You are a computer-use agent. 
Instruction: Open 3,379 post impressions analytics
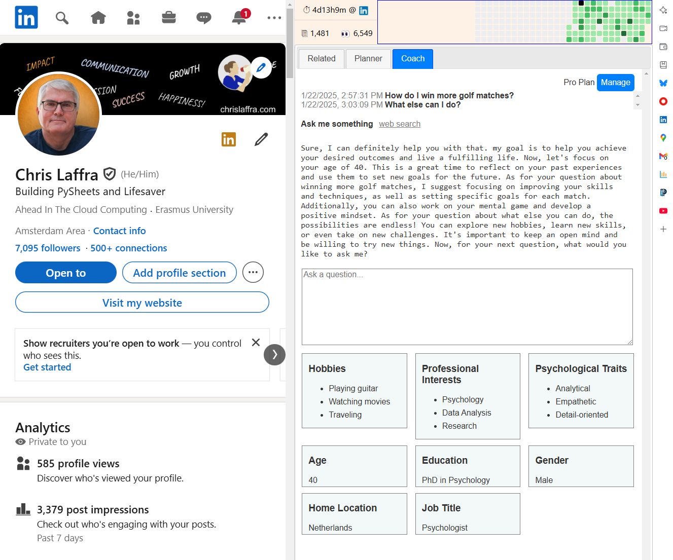[x=93, y=510]
